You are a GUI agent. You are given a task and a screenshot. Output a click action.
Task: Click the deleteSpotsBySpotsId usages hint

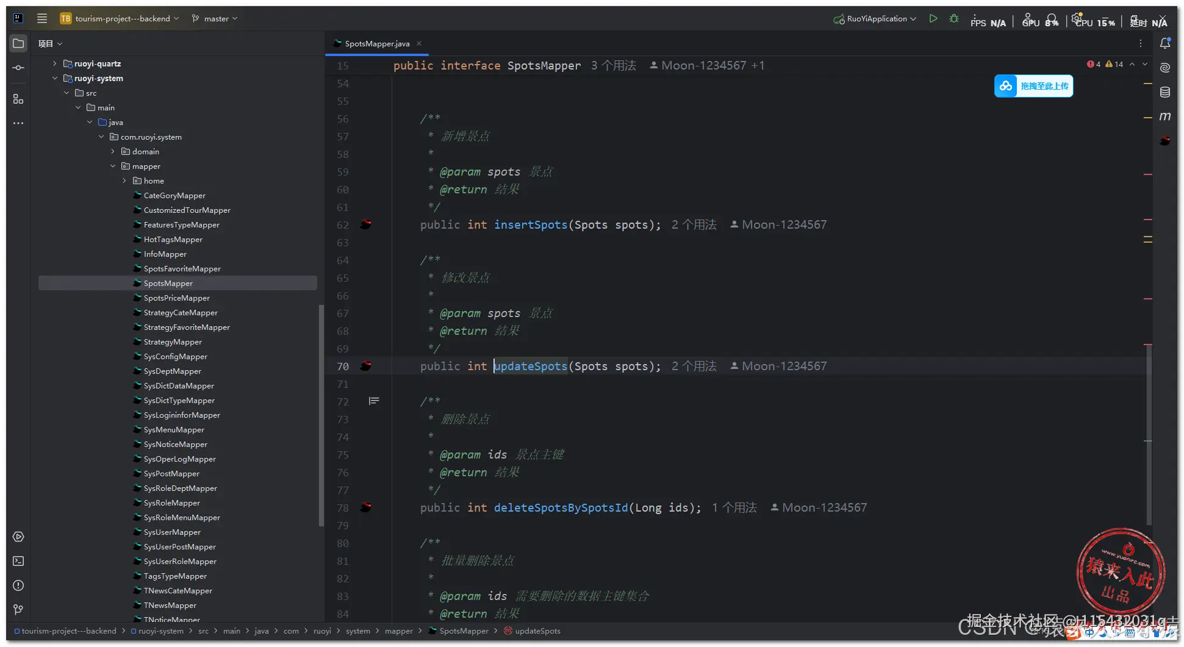(734, 507)
